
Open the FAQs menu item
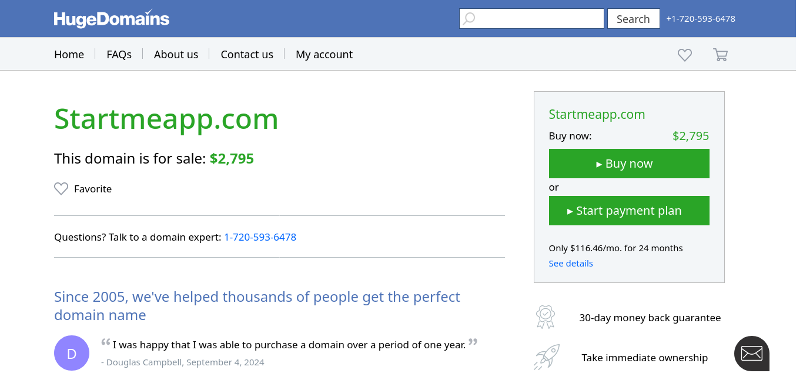(x=119, y=54)
